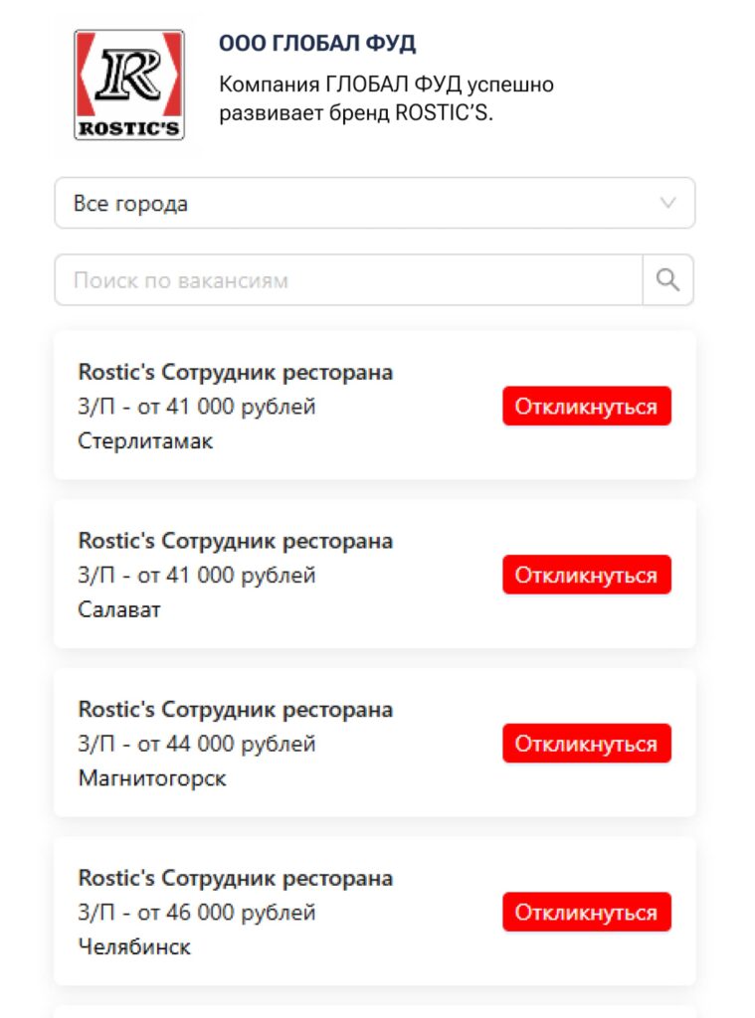Click the 46 000 рублей salary line

point(197,913)
